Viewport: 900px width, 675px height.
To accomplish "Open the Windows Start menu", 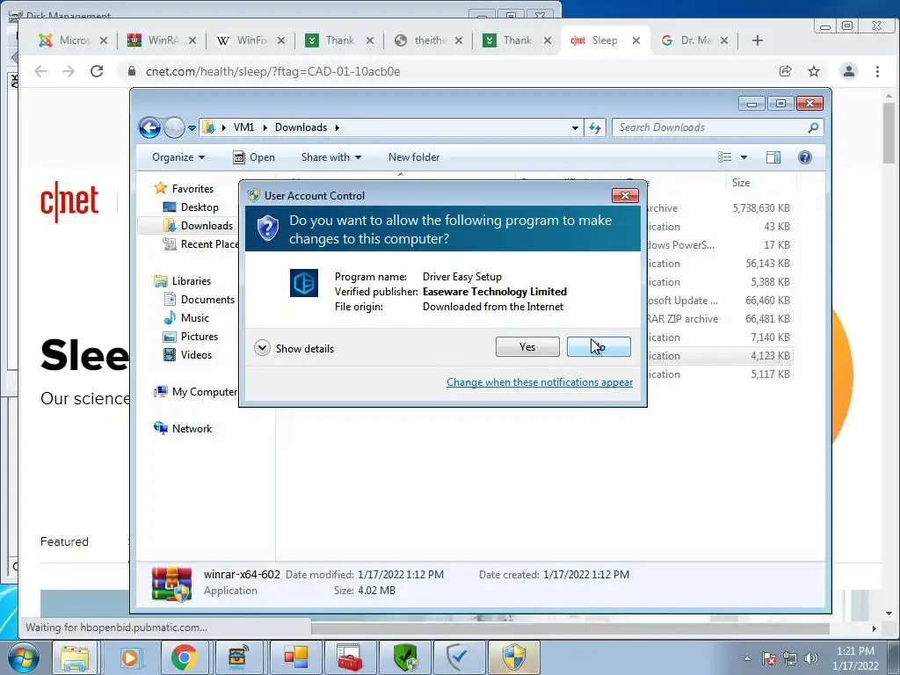I will pos(24,657).
